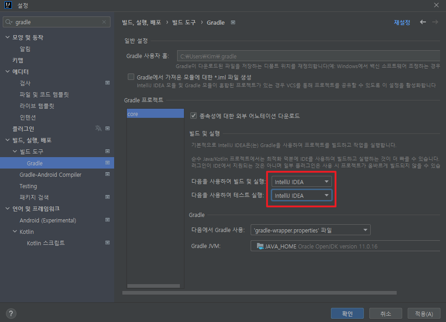Collapse 빌드, 실행, 배포 tree node
Viewport: 446px width, 322px height.
point(8,140)
